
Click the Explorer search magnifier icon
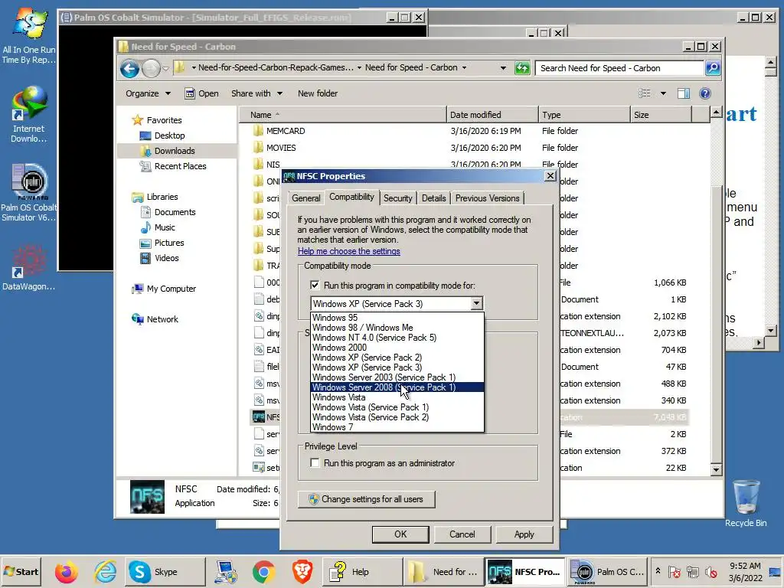[713, 68]
